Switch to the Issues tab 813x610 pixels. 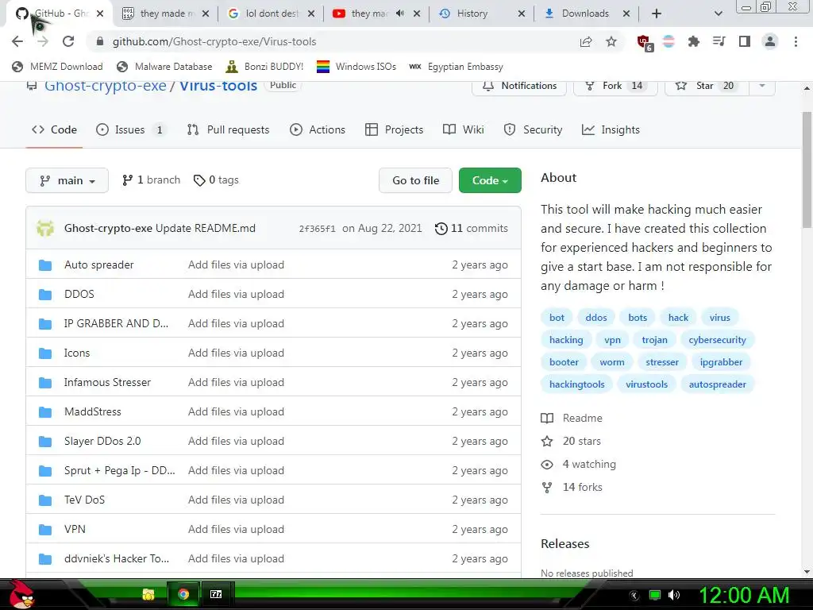(x=131, y=129)
